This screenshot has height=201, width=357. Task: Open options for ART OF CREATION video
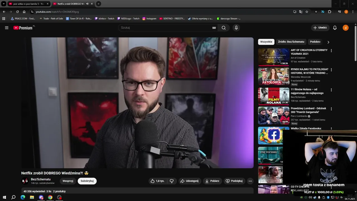[x=331, y=51]
